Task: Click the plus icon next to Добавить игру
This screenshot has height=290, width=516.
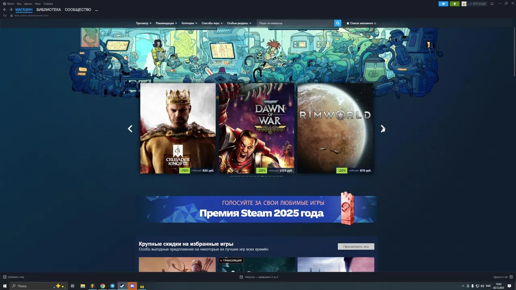Action: 5,277
